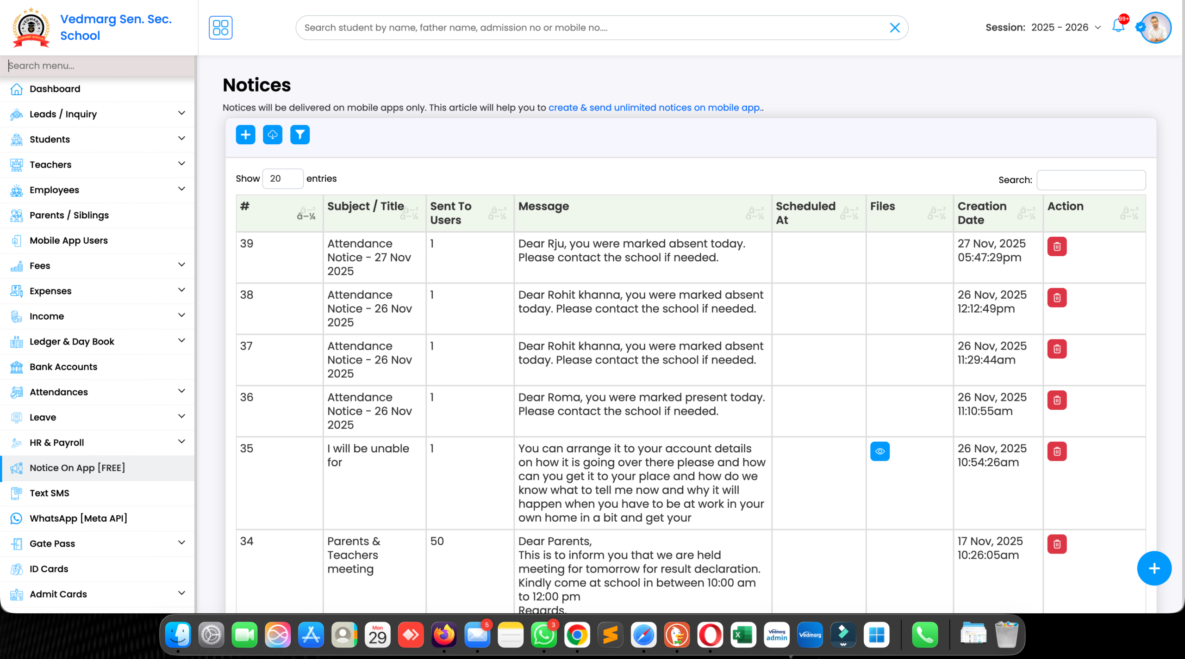Export notices with the upload icon
1185x659 pixels.
[273, 135]
